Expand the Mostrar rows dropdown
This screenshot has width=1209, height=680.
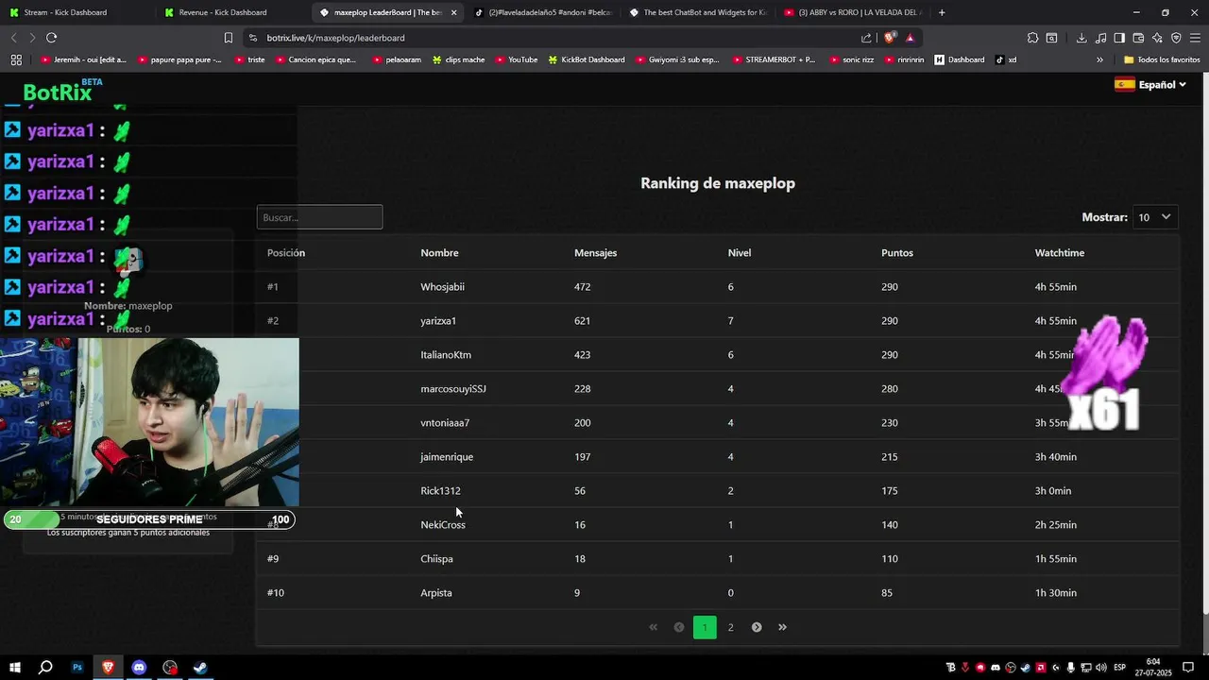(x=1154, y=217)
